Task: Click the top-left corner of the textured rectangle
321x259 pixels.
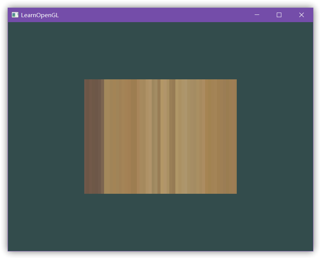Action: tap(85, 80)
